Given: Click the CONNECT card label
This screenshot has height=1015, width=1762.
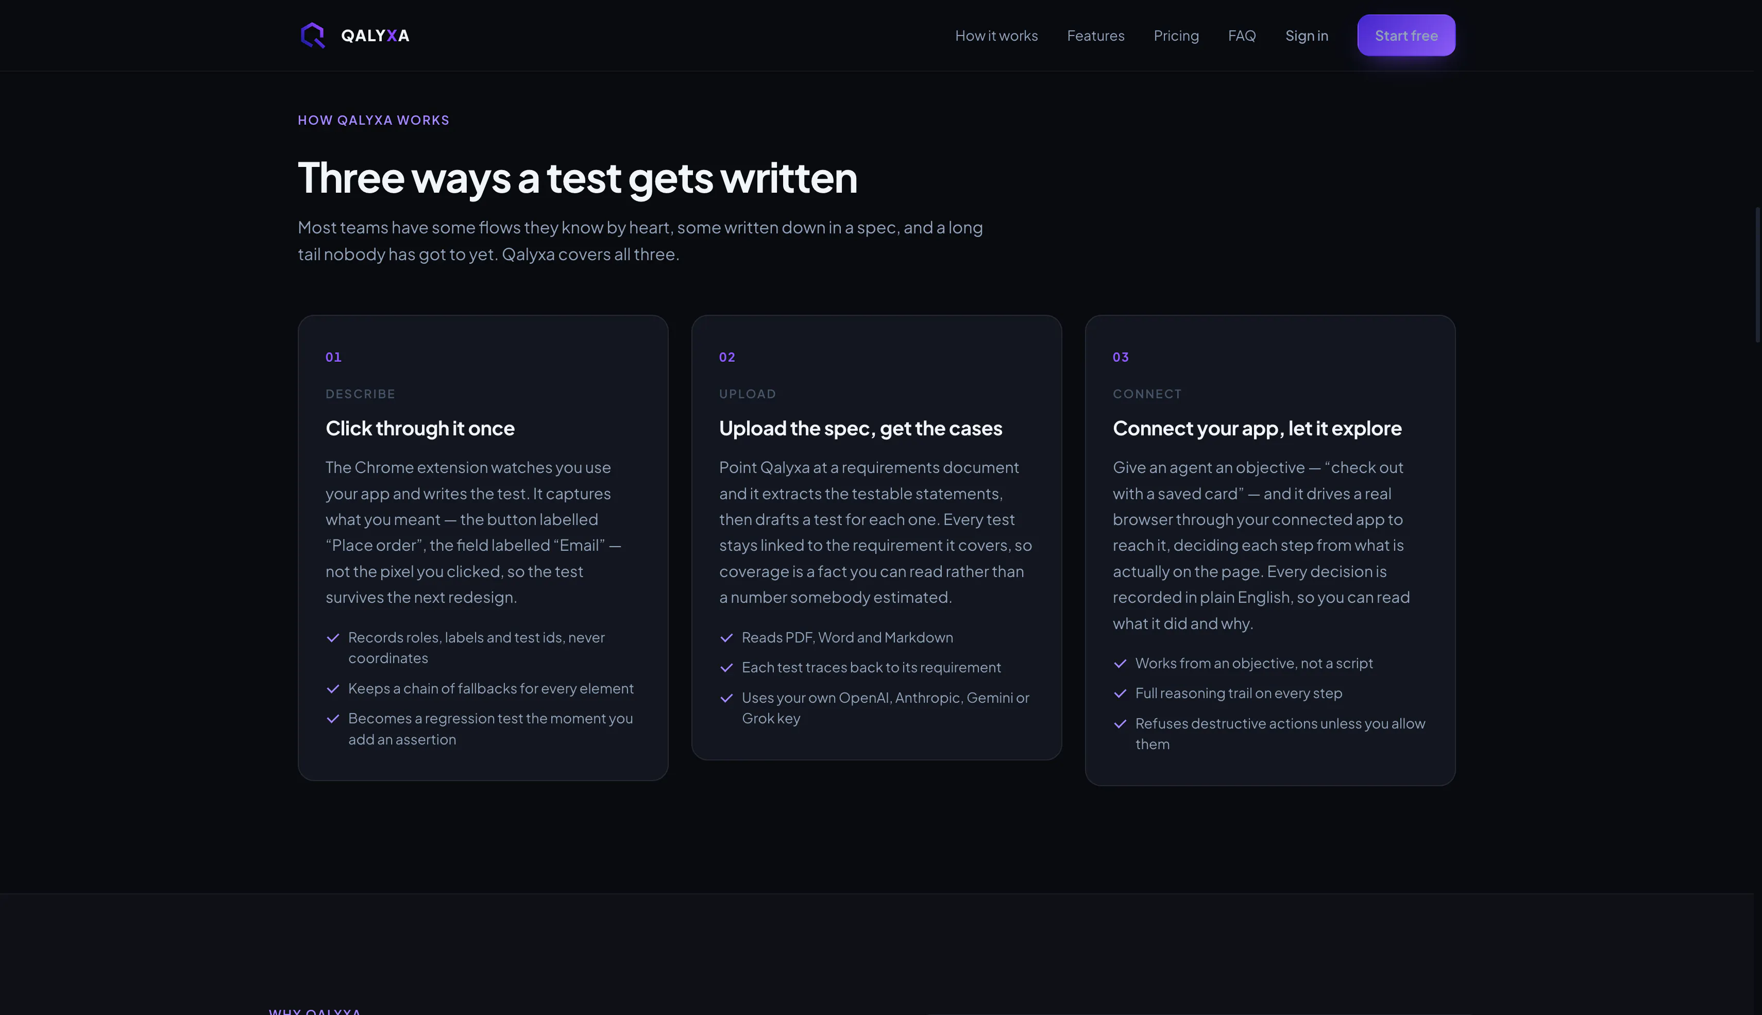Looking at the screenshot, I should pos(1147,394).
